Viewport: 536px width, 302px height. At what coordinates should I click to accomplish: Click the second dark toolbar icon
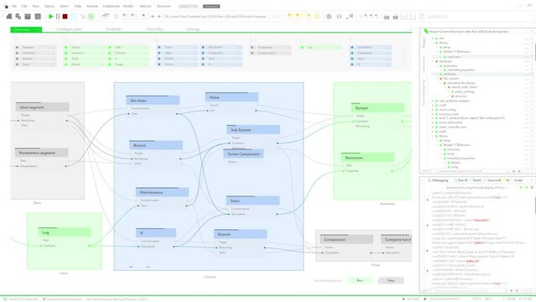(x=18, y=17)
